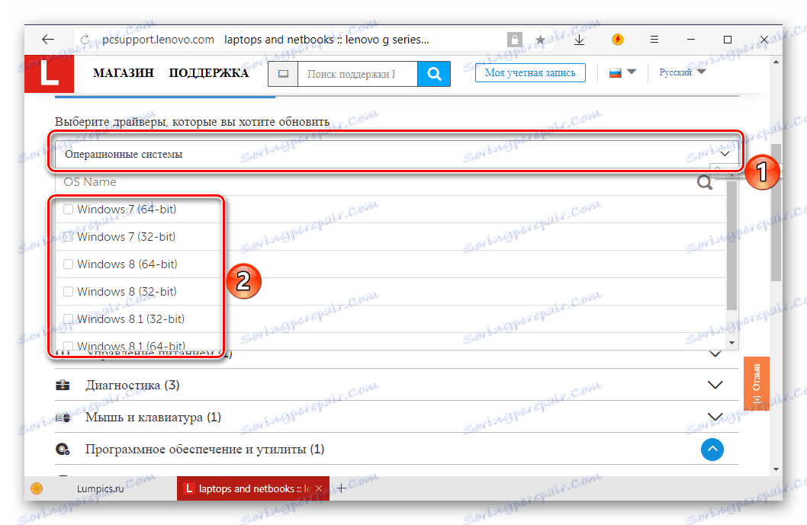The height and width of the screenshot is (525, 807).
Task: Open the browser hamburger menu
Action: click(x=654, y=39)
